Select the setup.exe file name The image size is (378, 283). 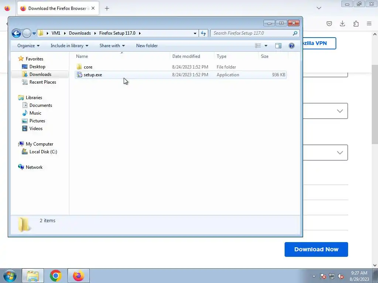point(93,75)
